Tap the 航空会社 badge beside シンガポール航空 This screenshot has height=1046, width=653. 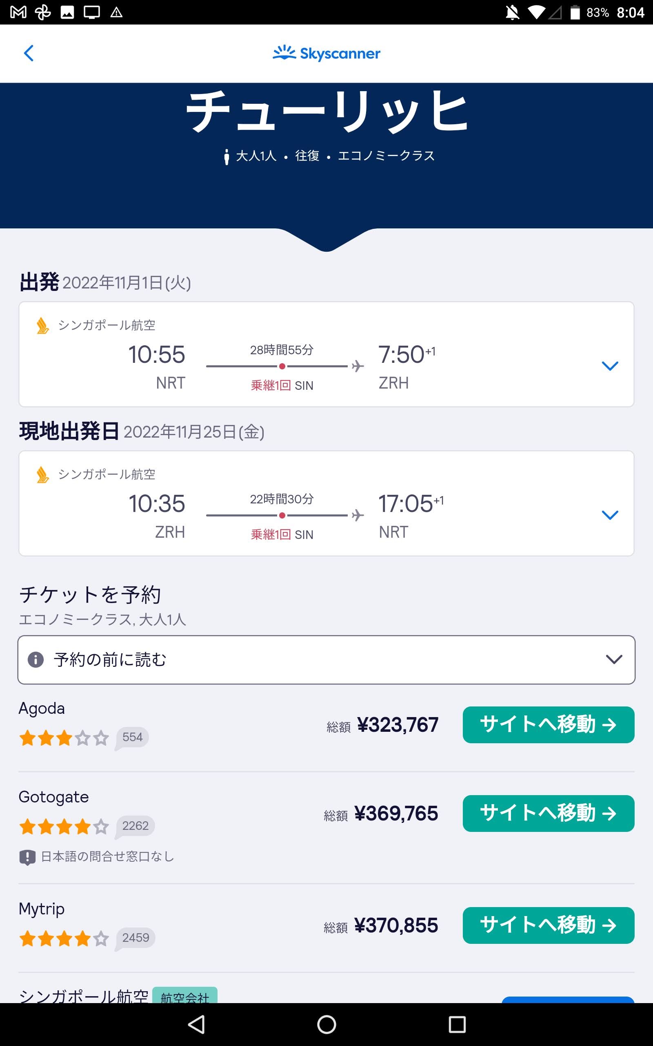coord(185,996)
